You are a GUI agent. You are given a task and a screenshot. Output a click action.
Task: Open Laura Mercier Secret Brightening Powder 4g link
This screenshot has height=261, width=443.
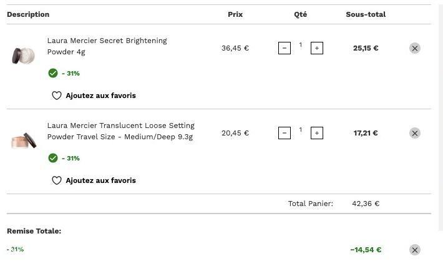(107, 46)
